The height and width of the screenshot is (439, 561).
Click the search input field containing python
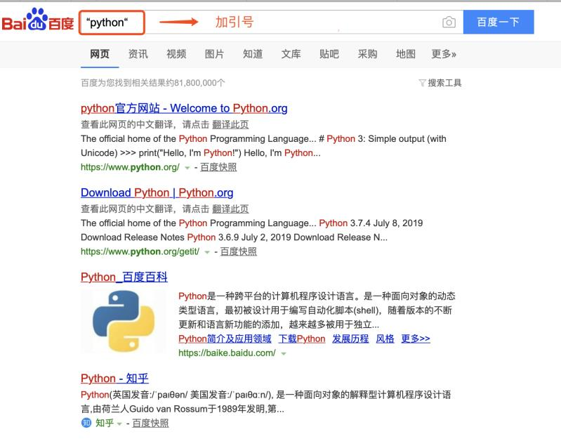click(x=270, y=22)
